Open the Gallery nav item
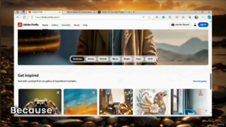226x127 pixels. coord(55,25)
